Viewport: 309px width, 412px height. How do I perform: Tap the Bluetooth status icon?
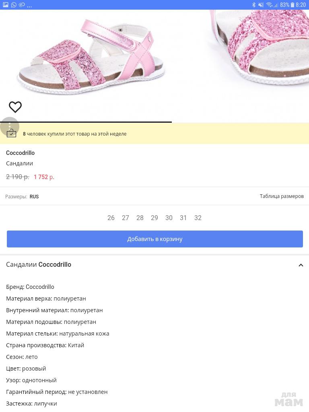pyautogui.click(x=254, y=5)
